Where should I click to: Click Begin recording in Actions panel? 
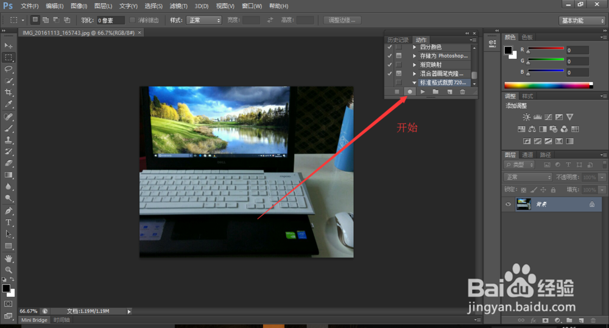coord(409,92)
